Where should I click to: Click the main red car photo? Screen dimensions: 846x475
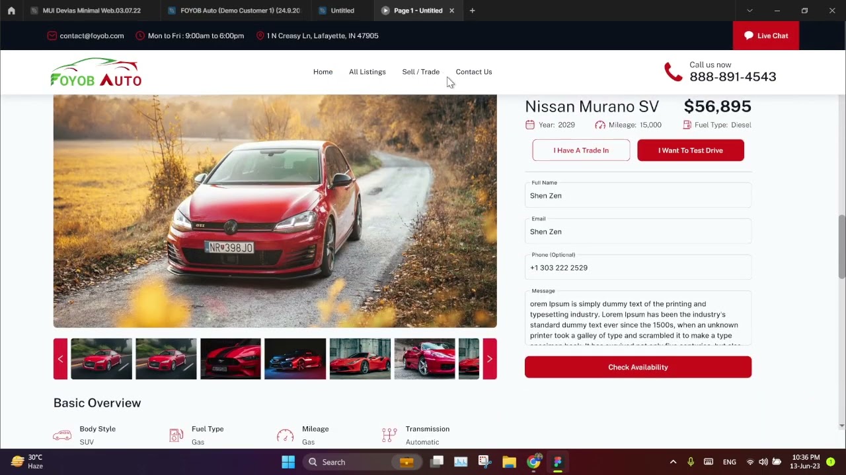(x=275, y=211)
